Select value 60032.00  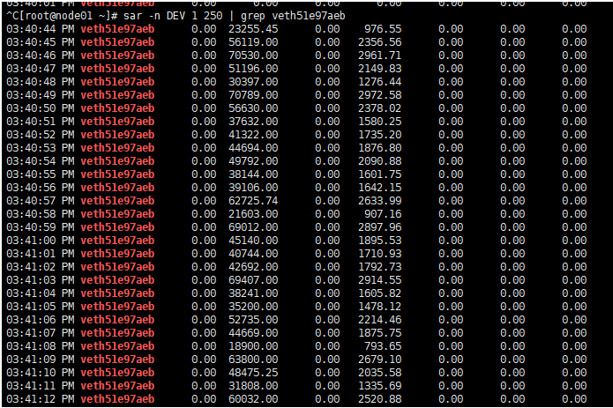pos(253,399)
